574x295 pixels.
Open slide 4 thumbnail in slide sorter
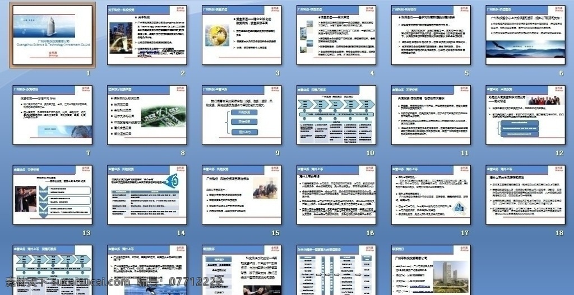click(336, 35)
